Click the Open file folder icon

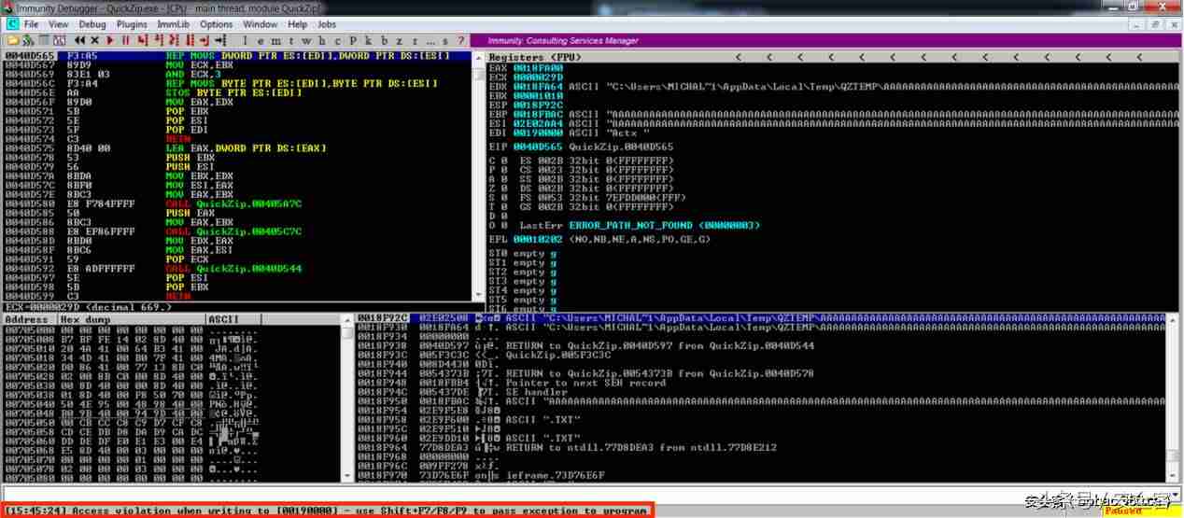(x=13, y=40)
